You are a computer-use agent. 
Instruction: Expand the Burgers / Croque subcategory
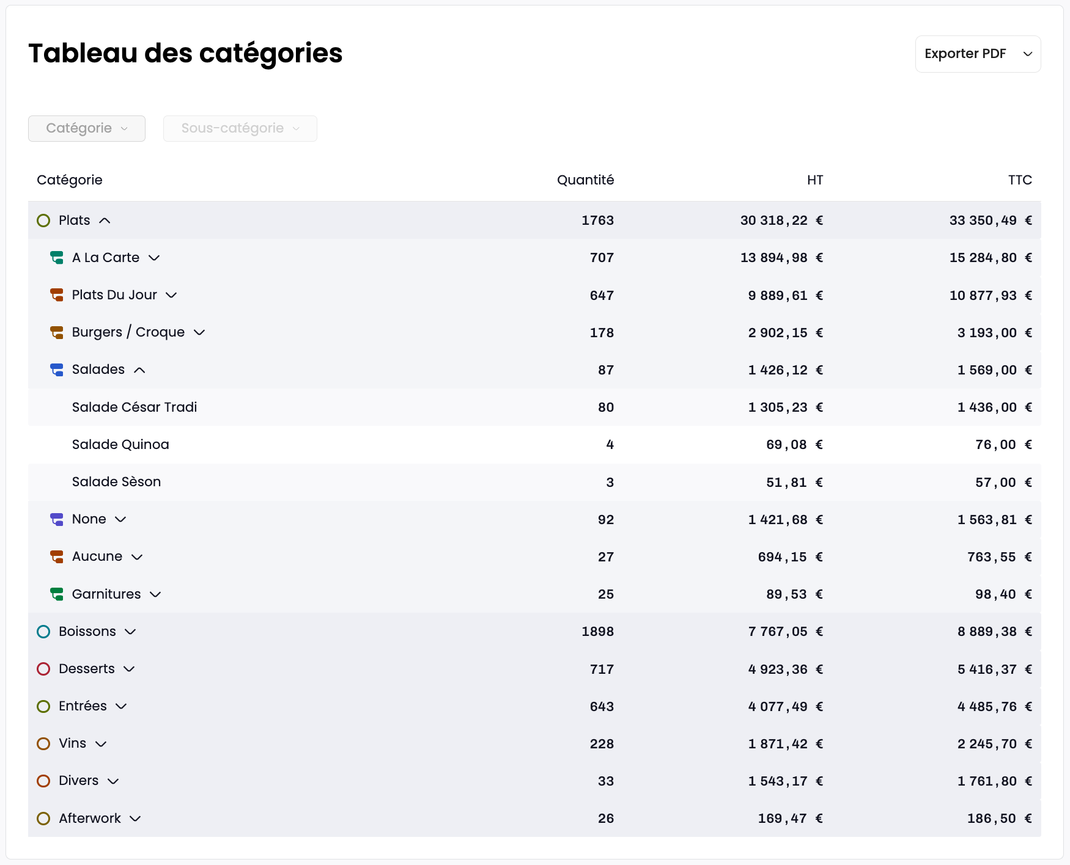coord(200,332)
